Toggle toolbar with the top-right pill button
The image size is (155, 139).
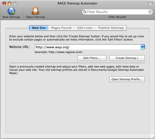(x=150, y=3)
